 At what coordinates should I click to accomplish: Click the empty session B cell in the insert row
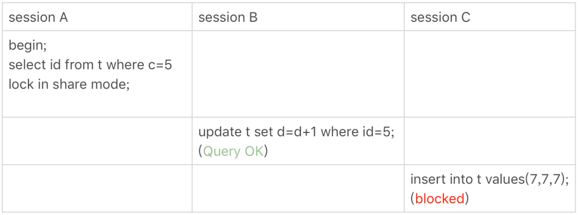pyautogui.click(x=298, y=188)
